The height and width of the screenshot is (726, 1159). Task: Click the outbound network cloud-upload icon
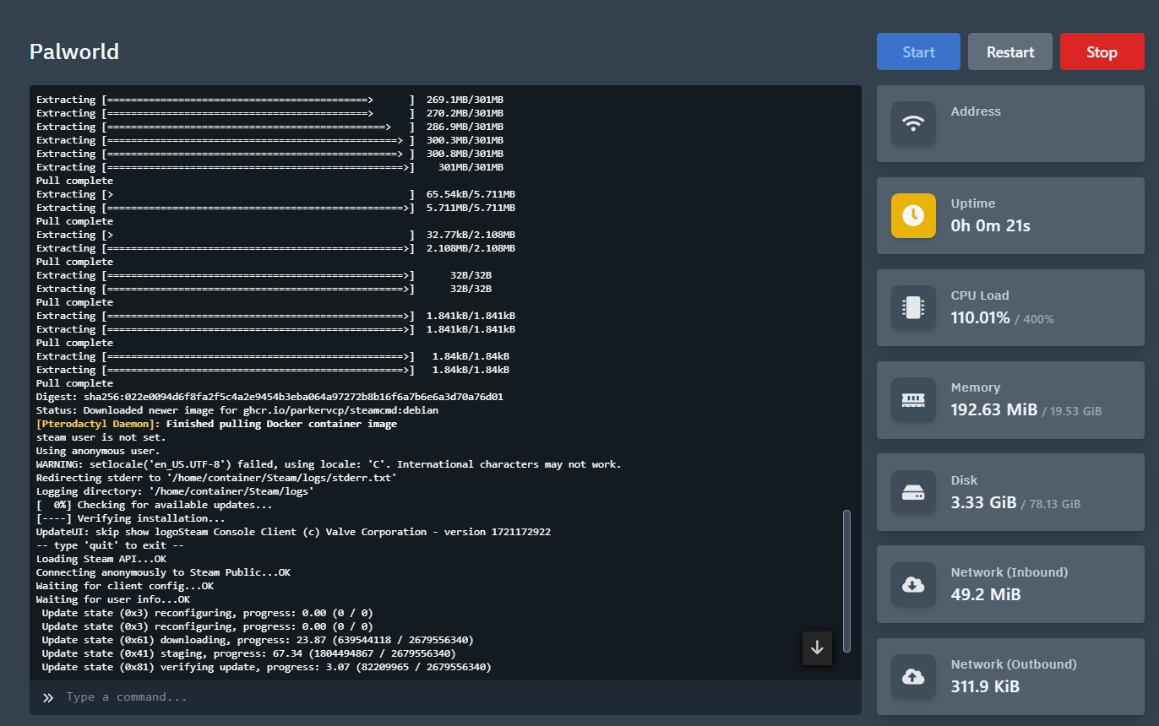pyautogui.click(x=913, y=676)
